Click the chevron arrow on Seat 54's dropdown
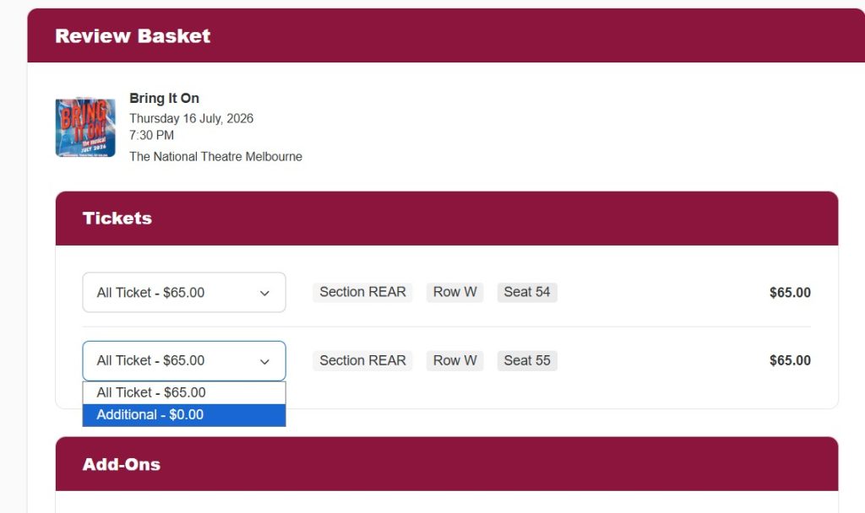This screenshot has width=865, height=513. coord(264,293)
